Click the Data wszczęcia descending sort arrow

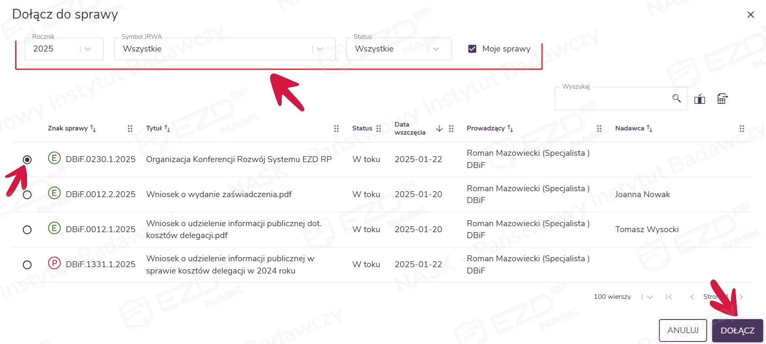pos(439,128)
